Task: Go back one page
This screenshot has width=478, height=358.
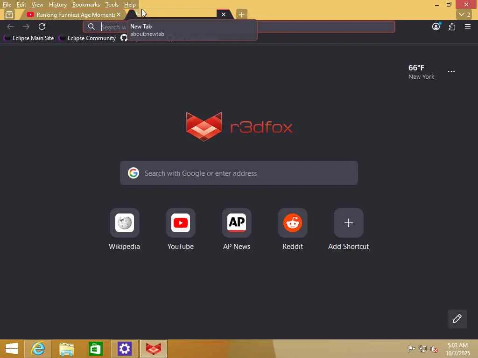Action: tap(10, 27)
